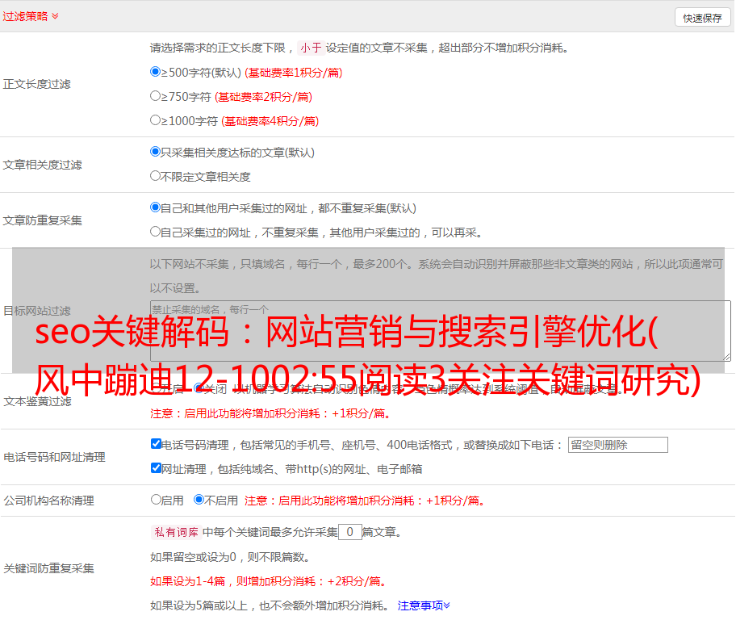736x620 pixels.
Task: Collapse the 过滤策略 section chevron
Action: tap(55, 16)
